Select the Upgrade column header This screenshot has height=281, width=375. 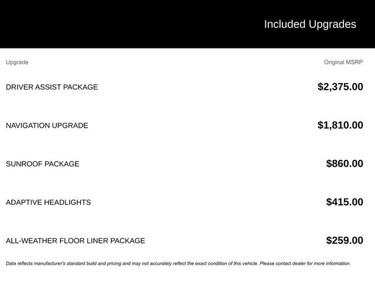[17, 62]
